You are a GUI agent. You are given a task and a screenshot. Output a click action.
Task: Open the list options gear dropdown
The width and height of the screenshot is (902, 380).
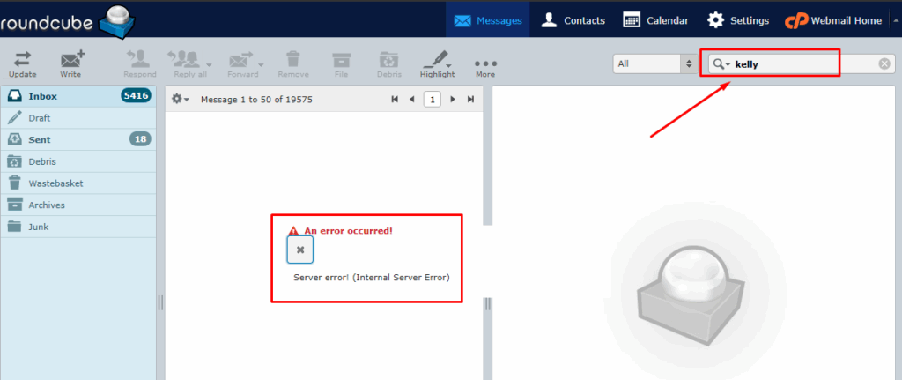(181, 100)
